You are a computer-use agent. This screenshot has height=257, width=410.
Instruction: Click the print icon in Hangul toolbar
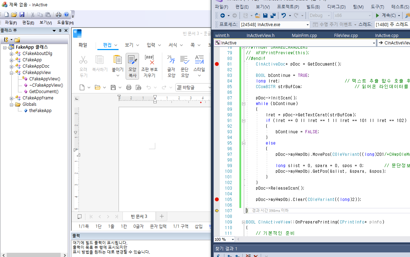click(x=129, y=87)
